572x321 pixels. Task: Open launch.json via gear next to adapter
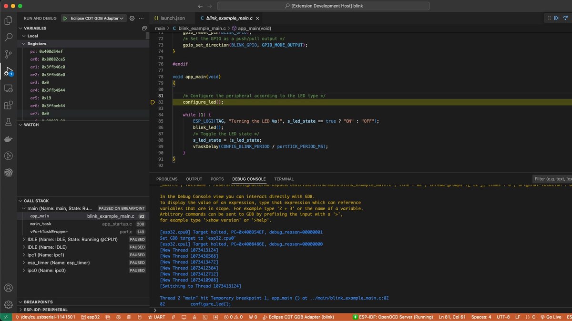click(x=132, y=18)
